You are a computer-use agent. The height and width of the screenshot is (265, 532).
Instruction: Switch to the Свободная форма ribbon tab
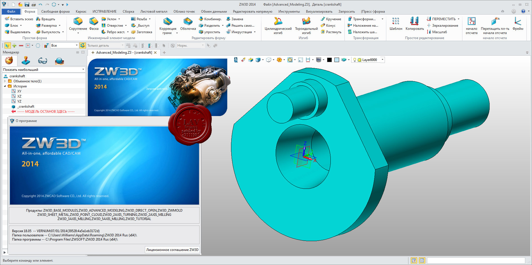click(55, 12)
